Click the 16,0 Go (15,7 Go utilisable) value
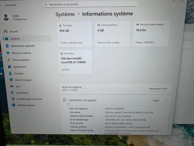The width and height of the screenshot is (194, 146). pyautogui.click(x=118, y=116)
